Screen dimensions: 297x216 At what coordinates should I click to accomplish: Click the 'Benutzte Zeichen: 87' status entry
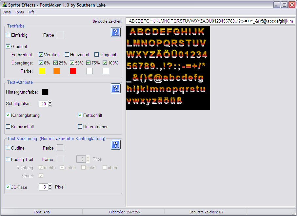click(206, 212)
